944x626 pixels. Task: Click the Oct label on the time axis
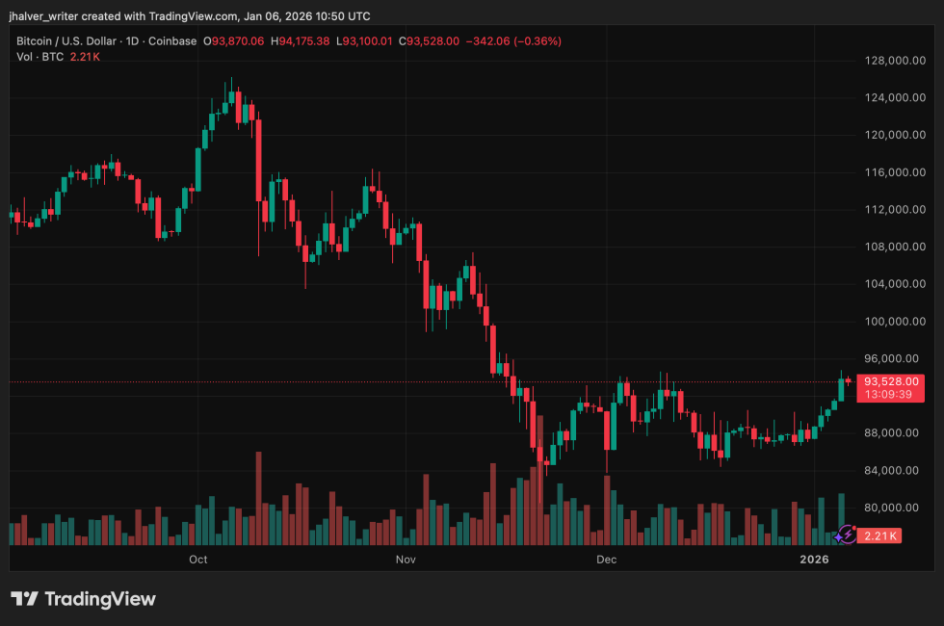coord(197,559)
